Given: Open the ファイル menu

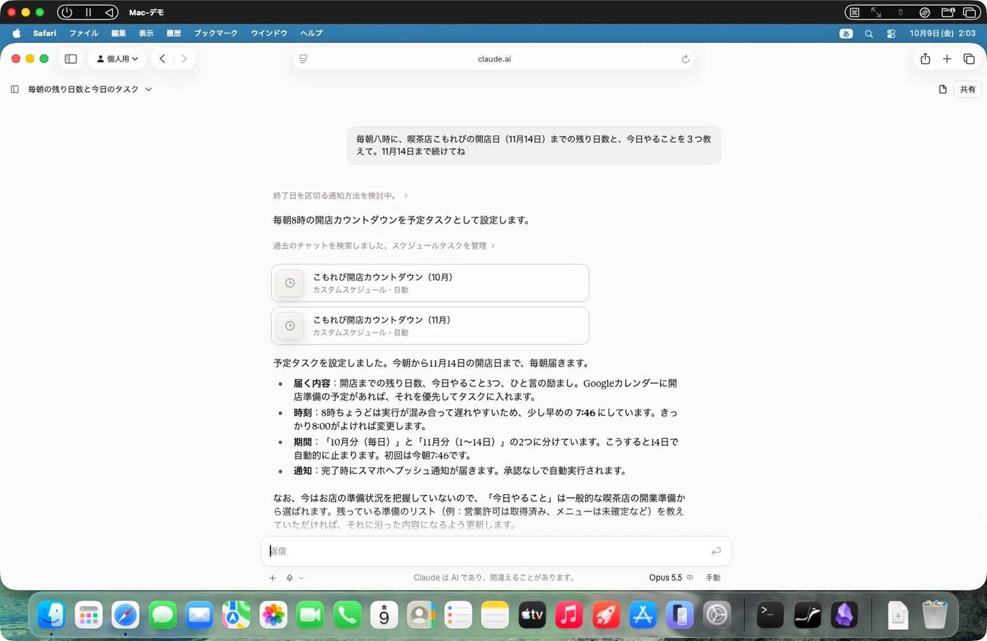Looking at the screenshot, I should [83, 33].
